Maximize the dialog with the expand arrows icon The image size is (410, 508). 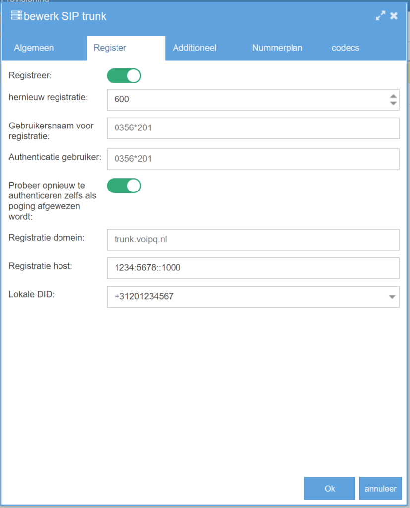tap(380, 16)
